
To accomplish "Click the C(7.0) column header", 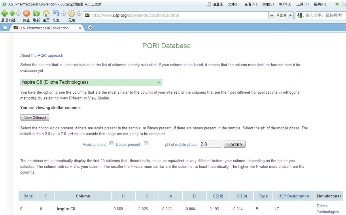I will pyautogui.click(x=242, y=196).
